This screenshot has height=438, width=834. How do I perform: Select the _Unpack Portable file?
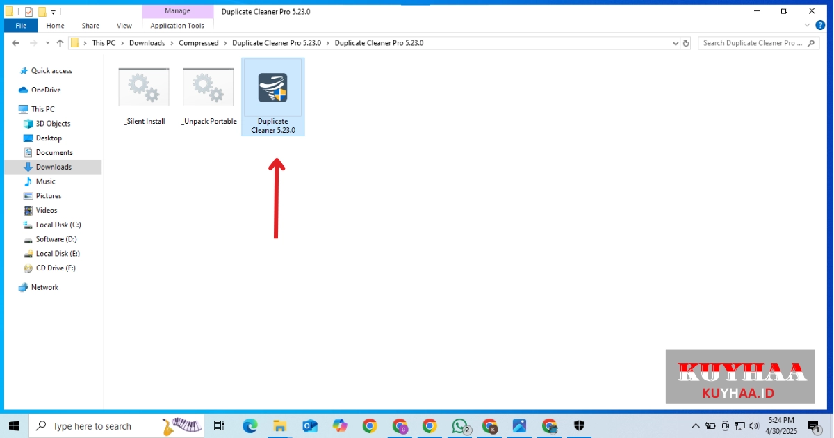click(208, 96)
